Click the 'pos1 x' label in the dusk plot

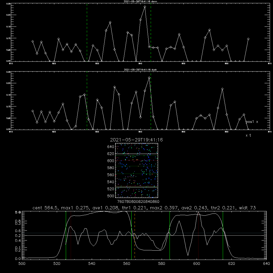(252, 122)
